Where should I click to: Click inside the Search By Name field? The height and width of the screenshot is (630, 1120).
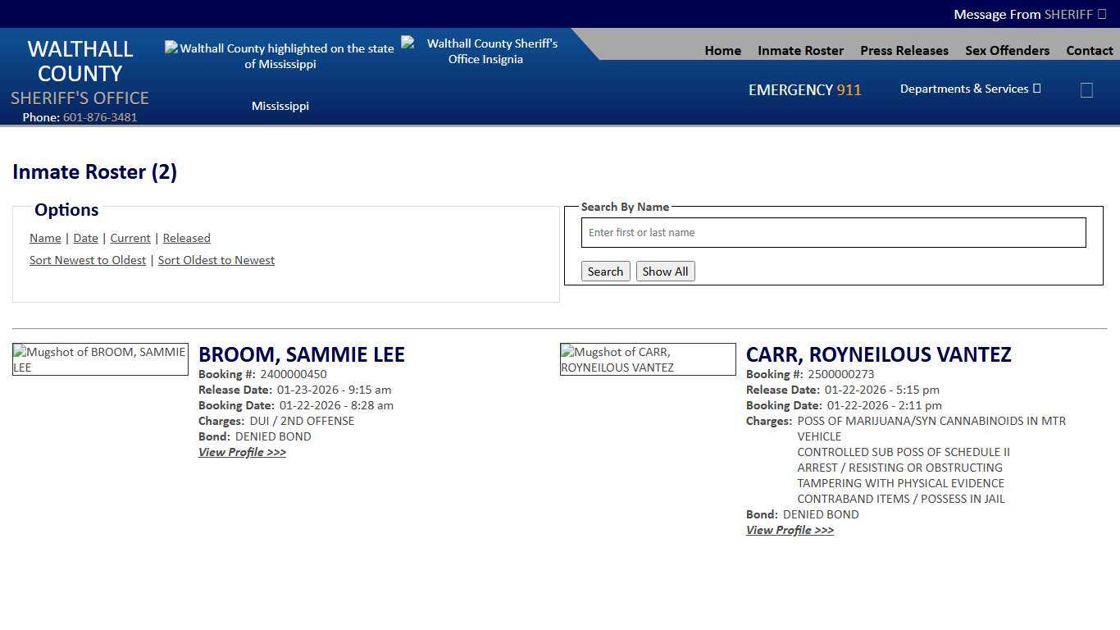(x=833, y=232)
